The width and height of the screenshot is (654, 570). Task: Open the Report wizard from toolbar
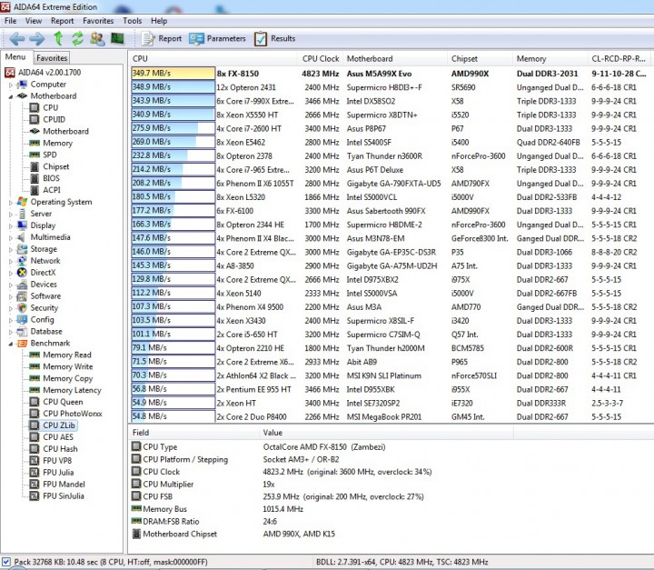(162, 38)
